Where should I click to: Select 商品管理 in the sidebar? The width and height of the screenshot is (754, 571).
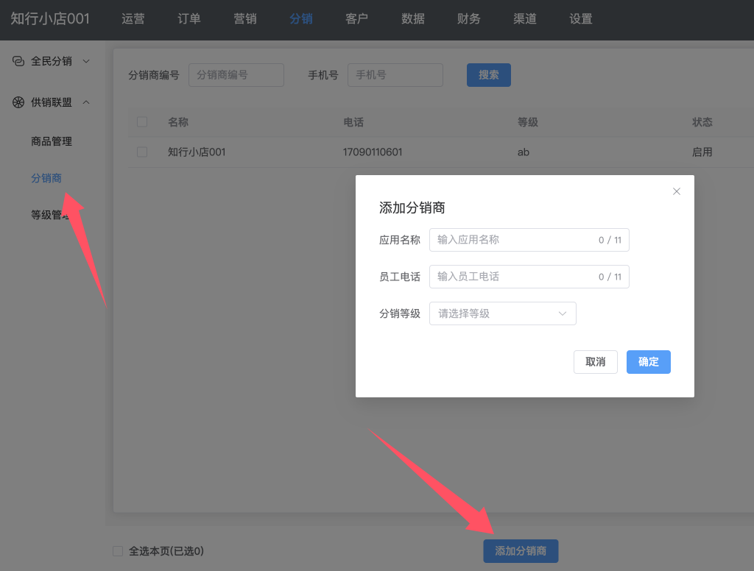[52, 141]
